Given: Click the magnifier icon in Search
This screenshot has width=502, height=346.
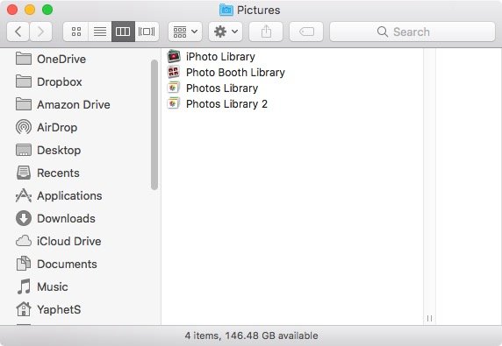Looking at the screenshot, I should (383, 32).
